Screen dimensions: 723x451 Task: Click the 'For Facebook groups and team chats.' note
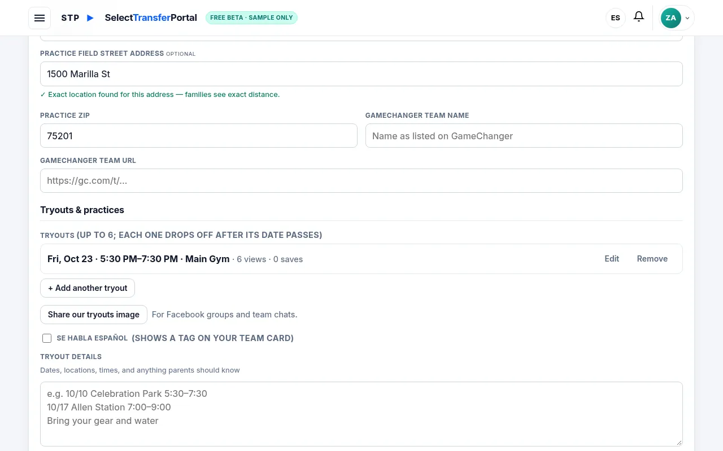pyautogui.click(x=225, y=315)
